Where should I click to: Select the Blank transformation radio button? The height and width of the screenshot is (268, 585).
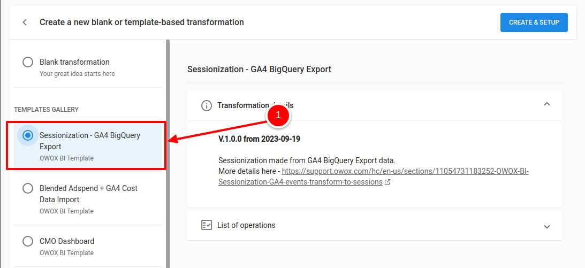pos(28,62)
